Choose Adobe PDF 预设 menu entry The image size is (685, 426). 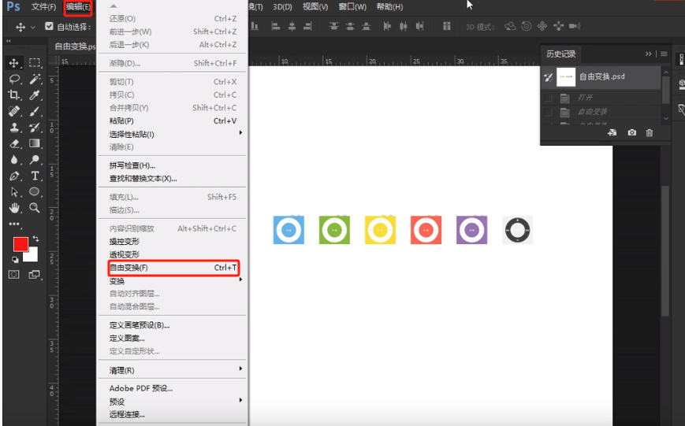click(x=173, y=388)
